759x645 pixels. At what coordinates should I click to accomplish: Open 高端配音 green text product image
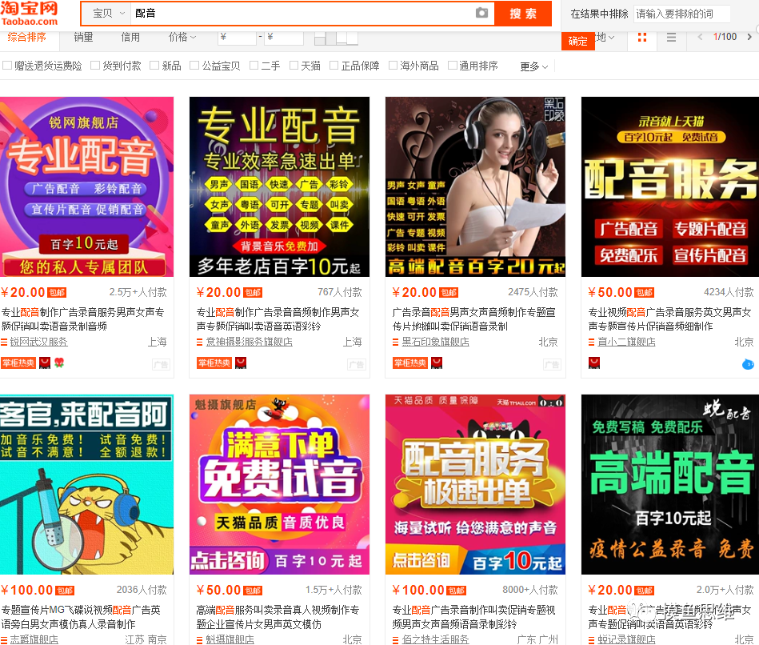pos(670,485)
